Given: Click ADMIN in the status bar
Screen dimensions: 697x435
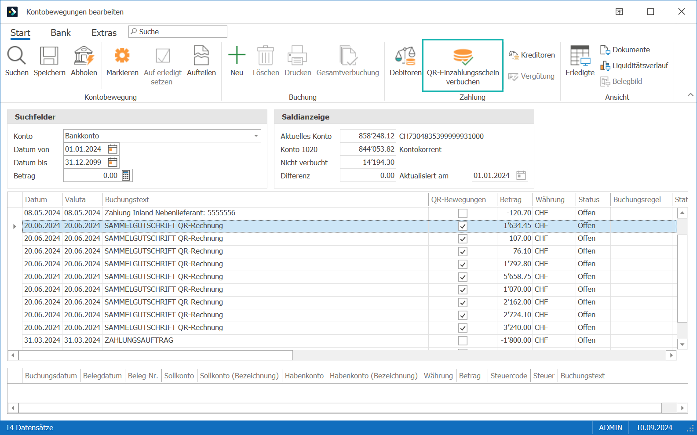Looking at the screenshot, I should 610,428.
